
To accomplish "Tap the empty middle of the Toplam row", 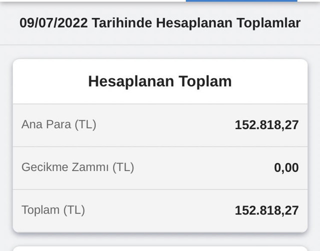I will coord(160,210).
